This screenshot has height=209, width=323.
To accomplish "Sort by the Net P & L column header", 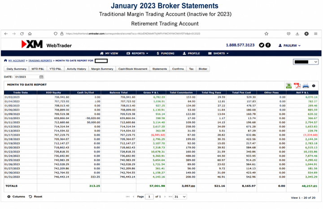I will pos(302,93).
